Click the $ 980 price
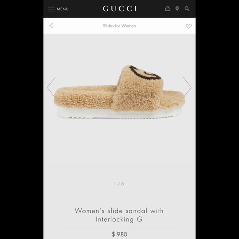239x239 pixels. pos(119,234)
